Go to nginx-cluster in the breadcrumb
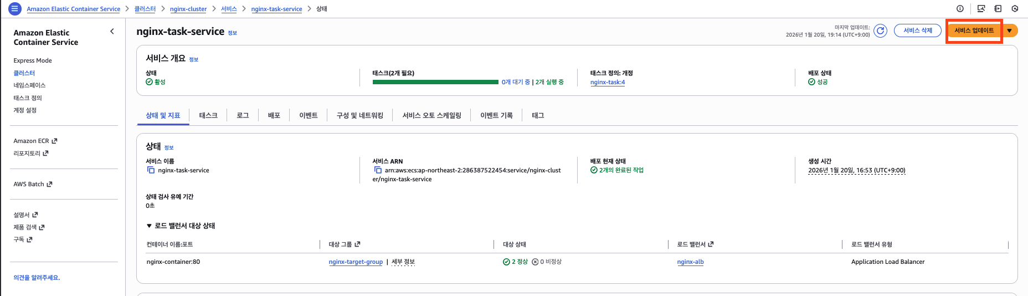The height and width of the screenshot is (296, 1028). point(188,9)
